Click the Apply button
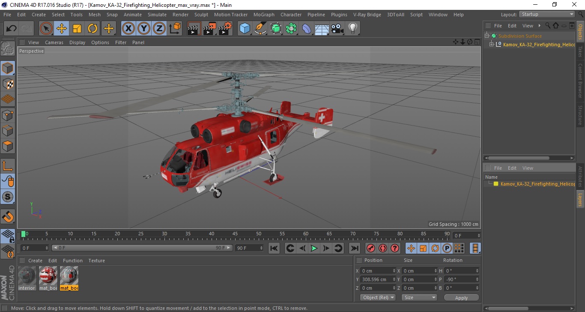Image resolution: width=585 pixels, height=312 pixels. pos(461,297)
